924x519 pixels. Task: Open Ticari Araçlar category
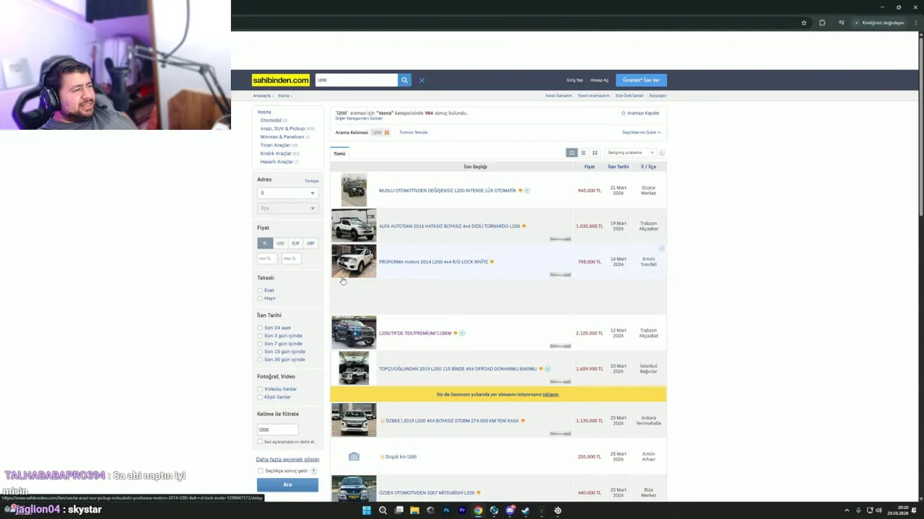pyautogui.click(x=275, y=145)
